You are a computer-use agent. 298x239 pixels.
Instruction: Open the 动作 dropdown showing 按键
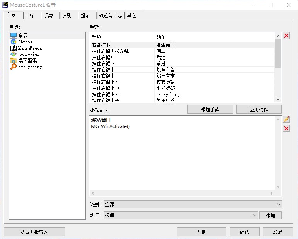click(x=181, y=215)
